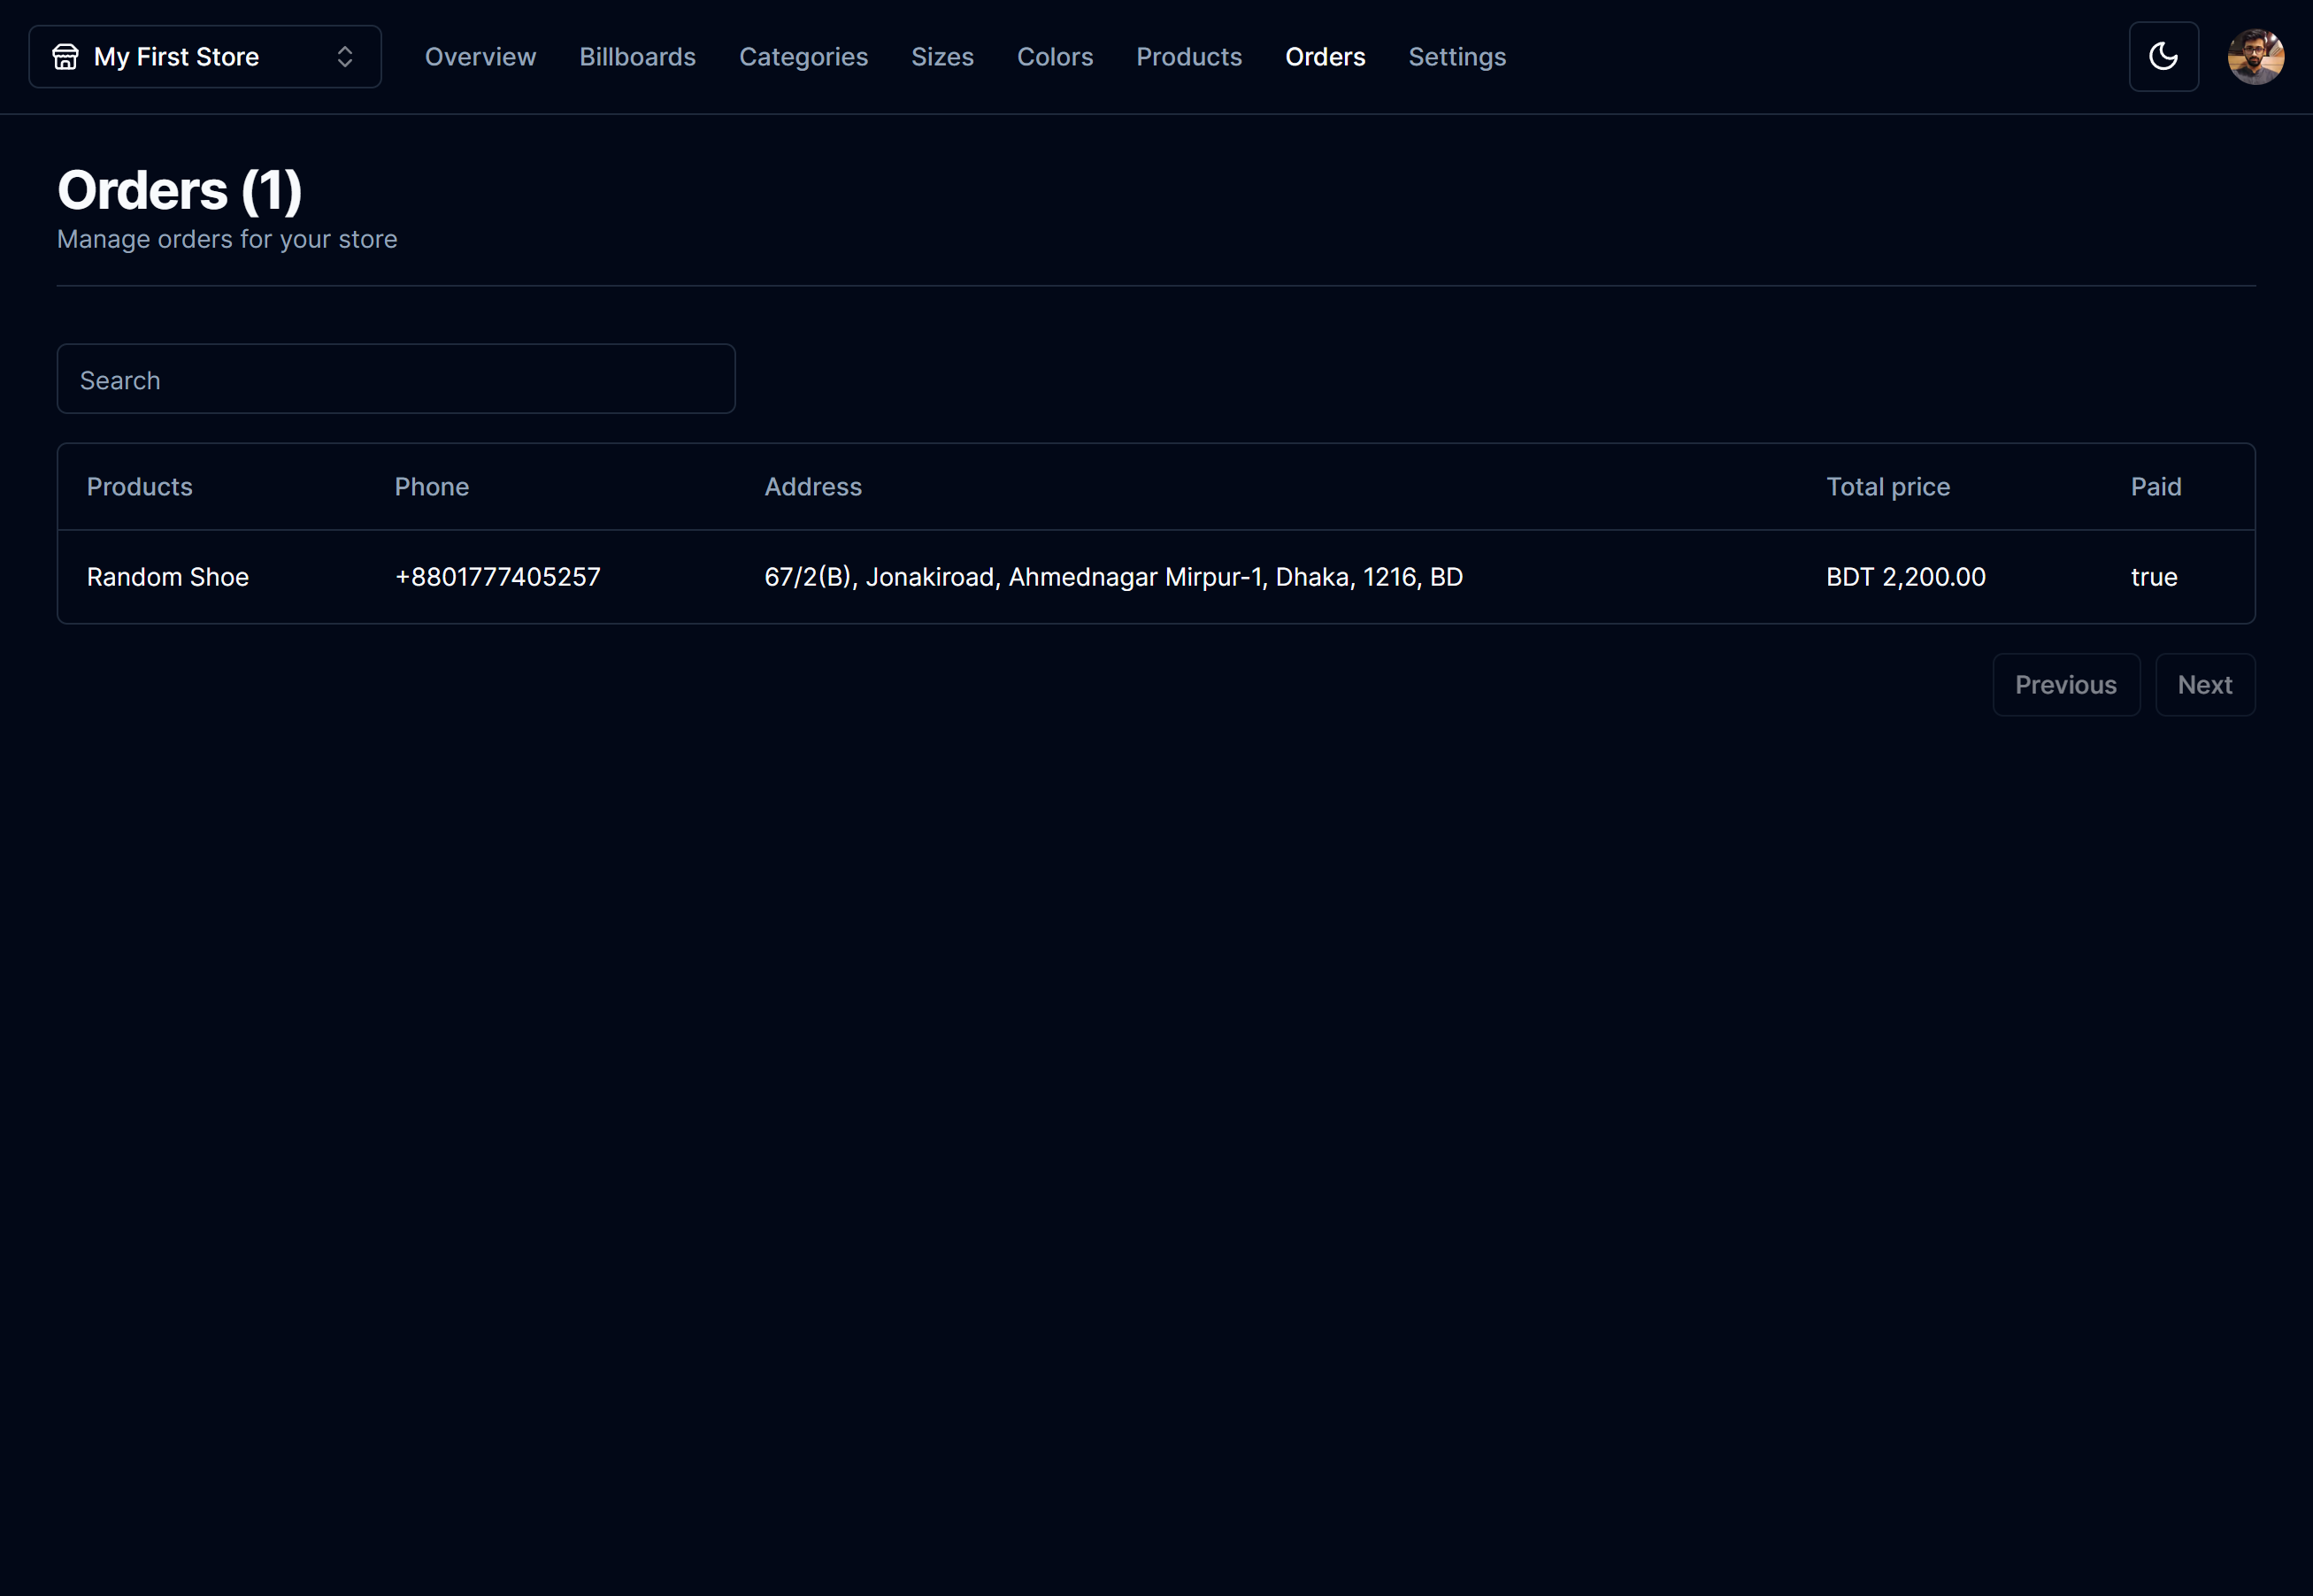Image resolution: width=2313 pixels, height=1596 pixels.
Task: Click the Phone column header
Action: coord(431,487)
